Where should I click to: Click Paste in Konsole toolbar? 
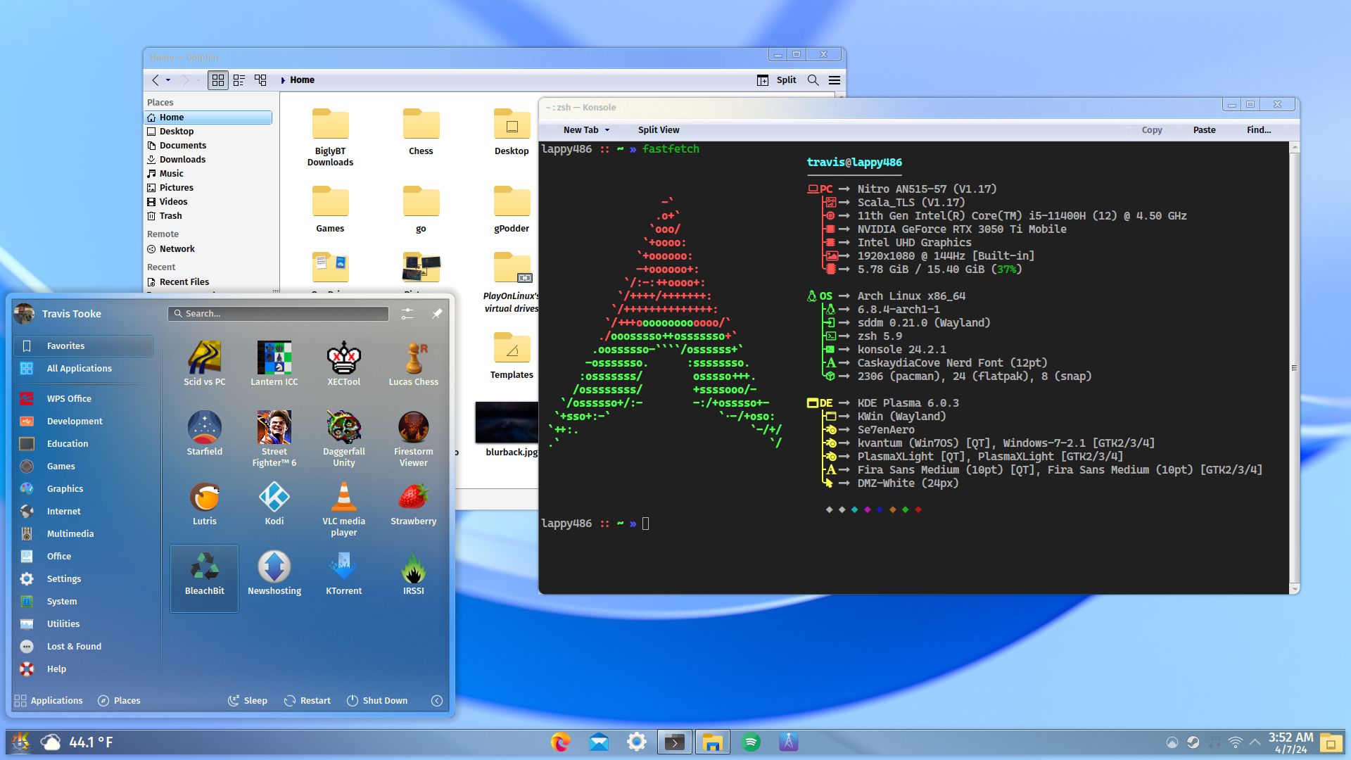[x=1204, y=130]
